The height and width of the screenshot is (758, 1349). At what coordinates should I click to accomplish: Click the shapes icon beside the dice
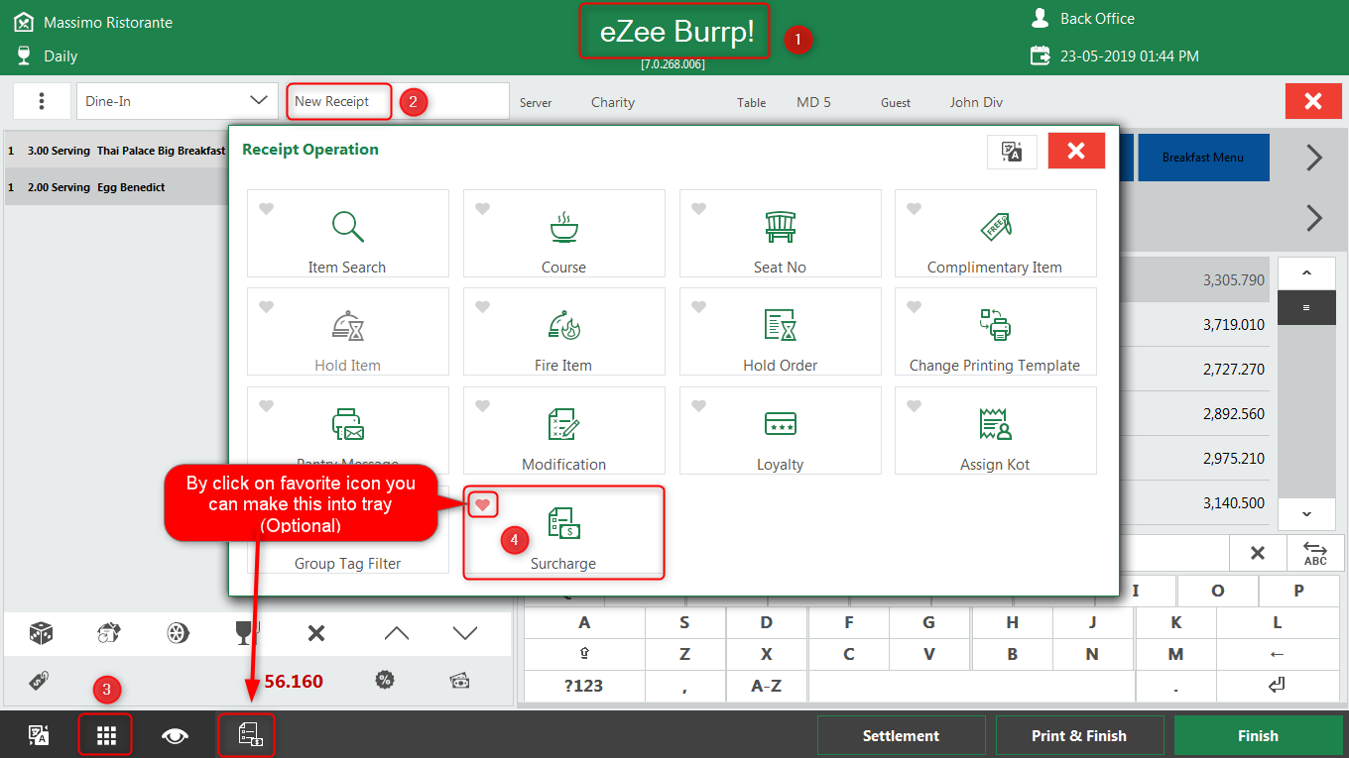(x=108, y=633)
